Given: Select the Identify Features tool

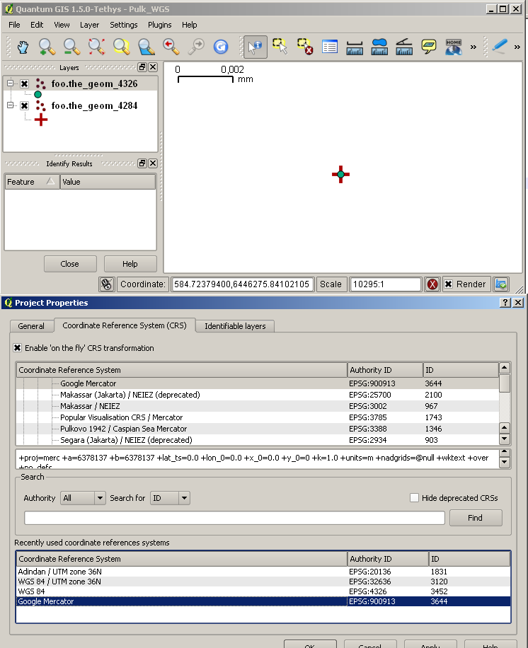Looking at the screenshot, I should point(255,47).
